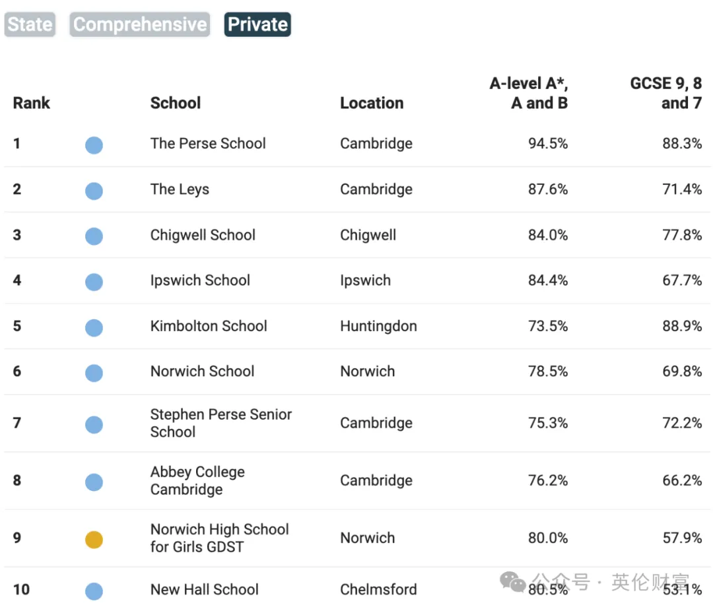Click the blue dot for Ipswich School

(x=94, y=281)
